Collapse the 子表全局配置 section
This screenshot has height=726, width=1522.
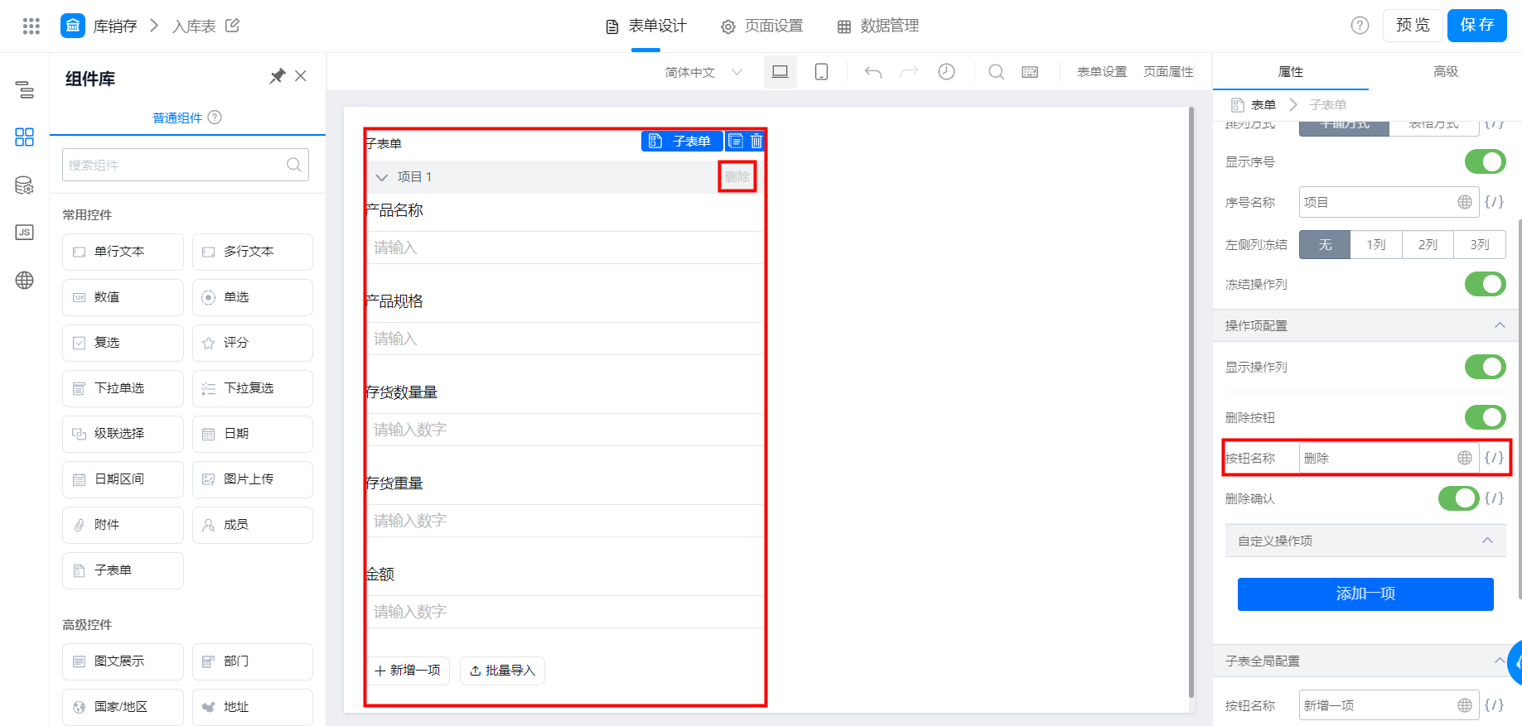click(x=1500, y=661)
